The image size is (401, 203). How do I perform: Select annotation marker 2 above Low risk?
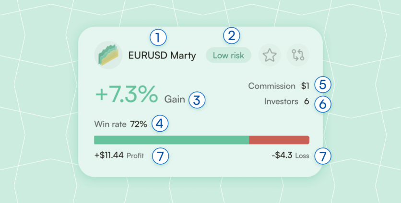(232, 35)
